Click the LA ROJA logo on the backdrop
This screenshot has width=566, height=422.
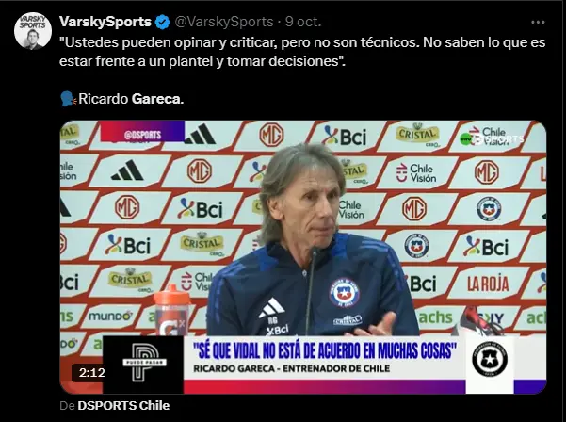click(x=488, y=284)
